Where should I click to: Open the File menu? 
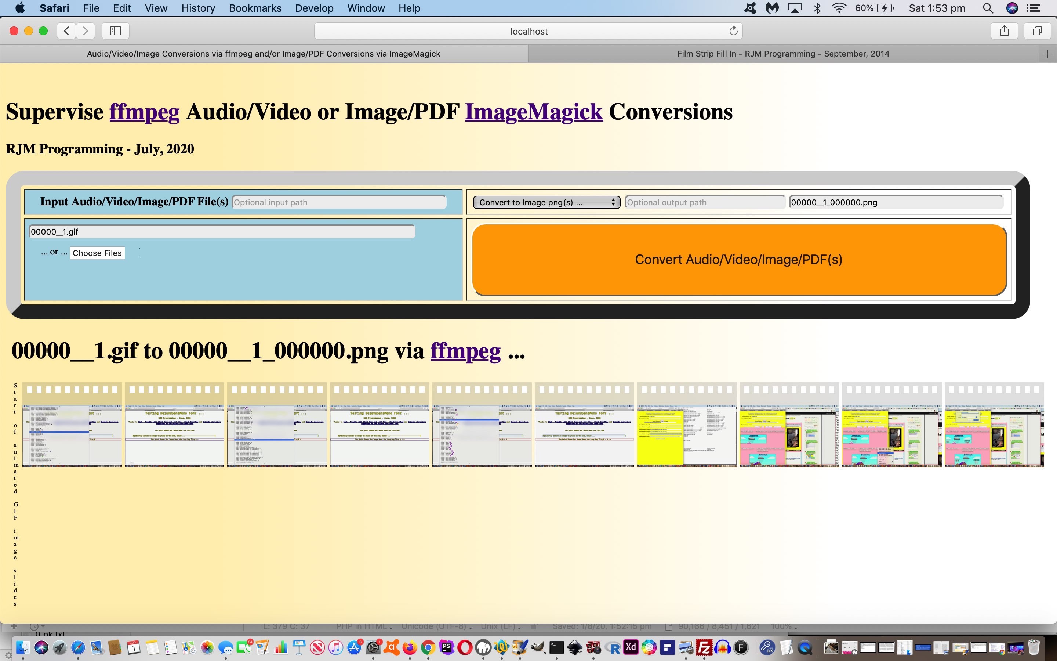point(91,8)
